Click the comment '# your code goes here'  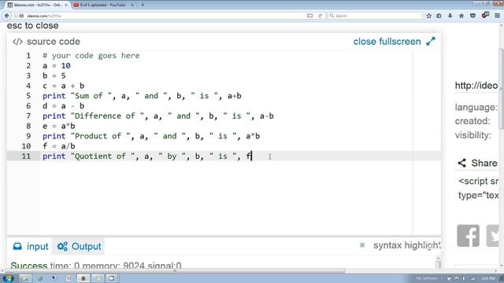tap(91, 56)
